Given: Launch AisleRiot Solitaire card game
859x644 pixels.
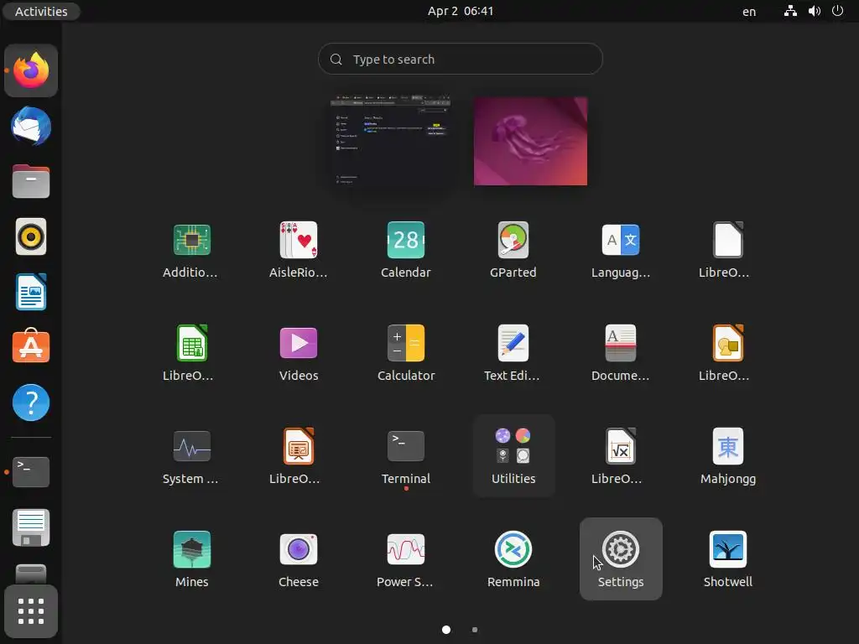Looking at the screenshot, I should coord(299,240).
